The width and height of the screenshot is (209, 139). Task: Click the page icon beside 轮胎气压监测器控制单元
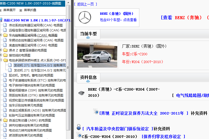point(5,115)
